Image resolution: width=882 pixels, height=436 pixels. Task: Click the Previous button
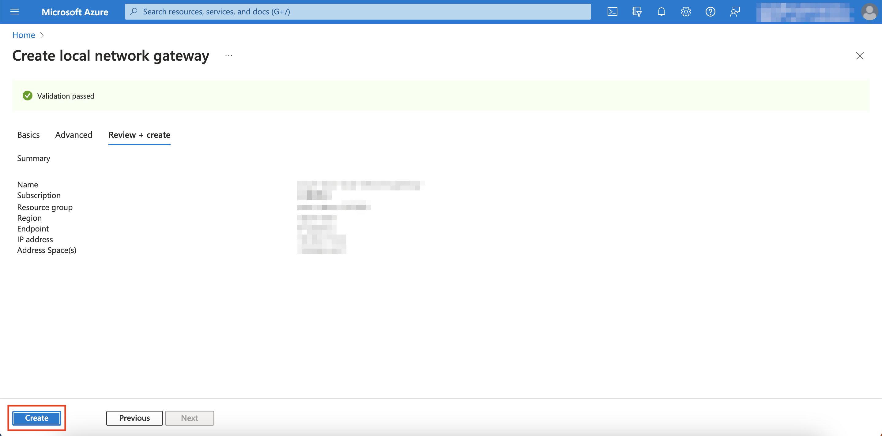[x=134, y=418]
